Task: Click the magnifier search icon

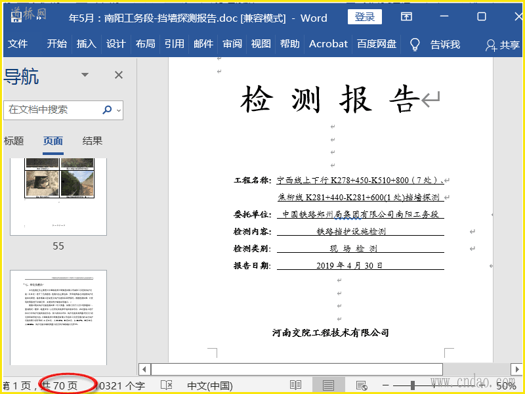Action: [x=107, y=110]
